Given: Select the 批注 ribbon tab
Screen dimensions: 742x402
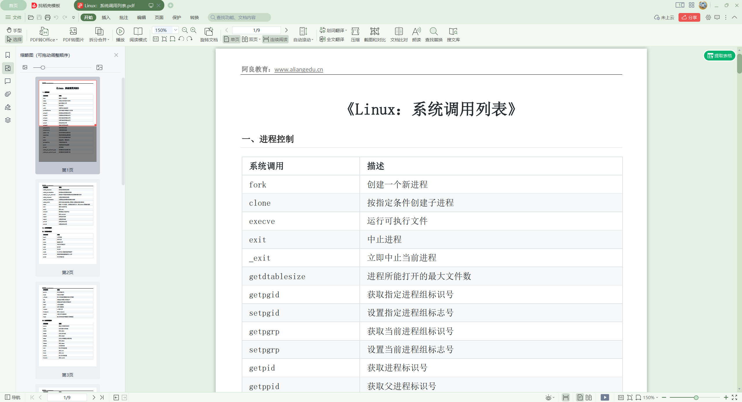Looking at the screenshot, I should click(124, 17).
